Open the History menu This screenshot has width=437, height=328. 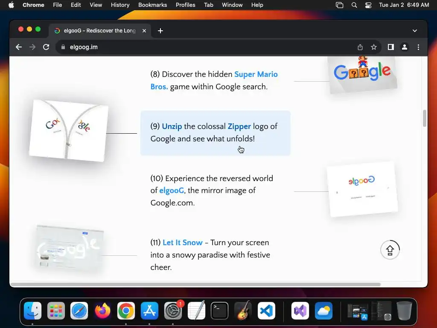[x=120, y=5]
